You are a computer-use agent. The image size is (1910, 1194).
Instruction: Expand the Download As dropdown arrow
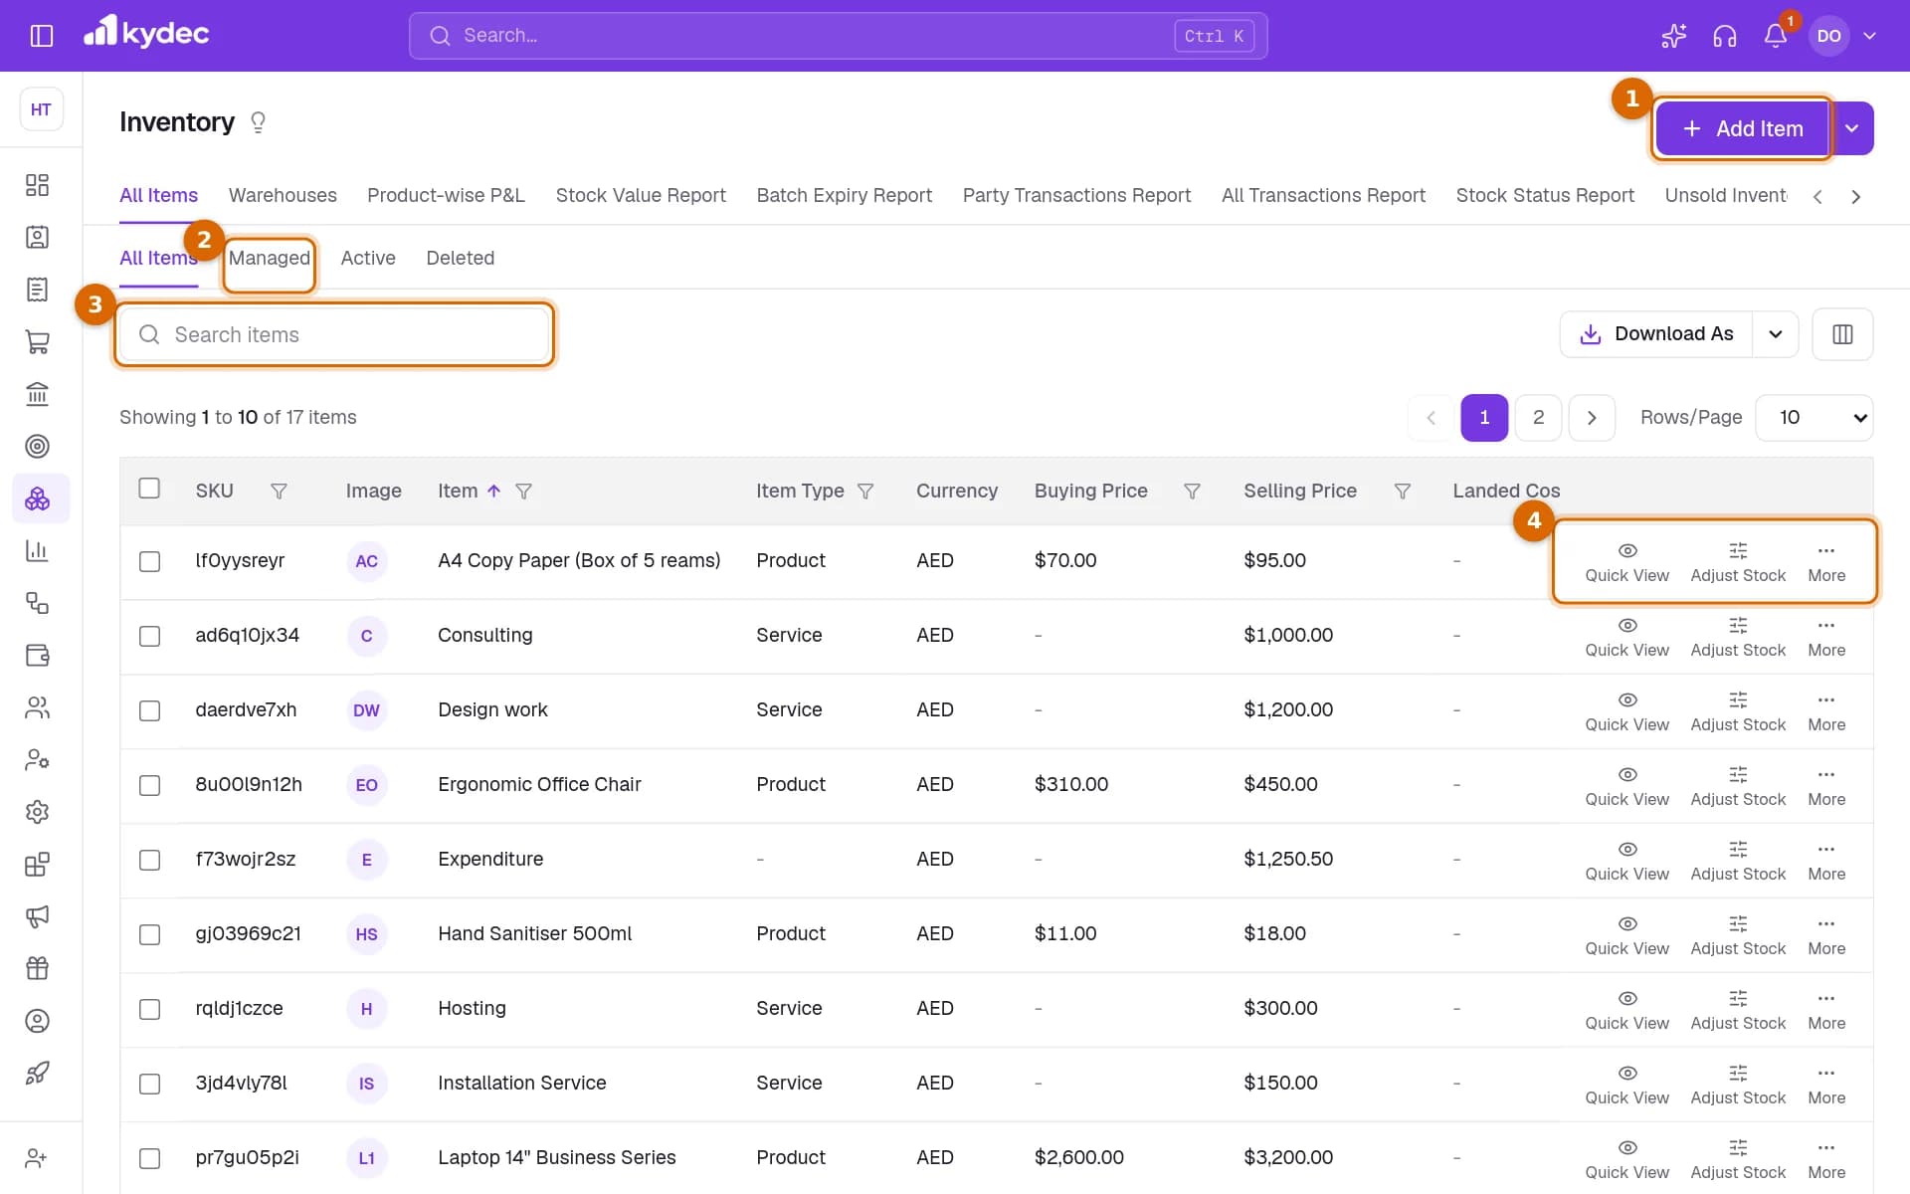[x=1776, y=334]
